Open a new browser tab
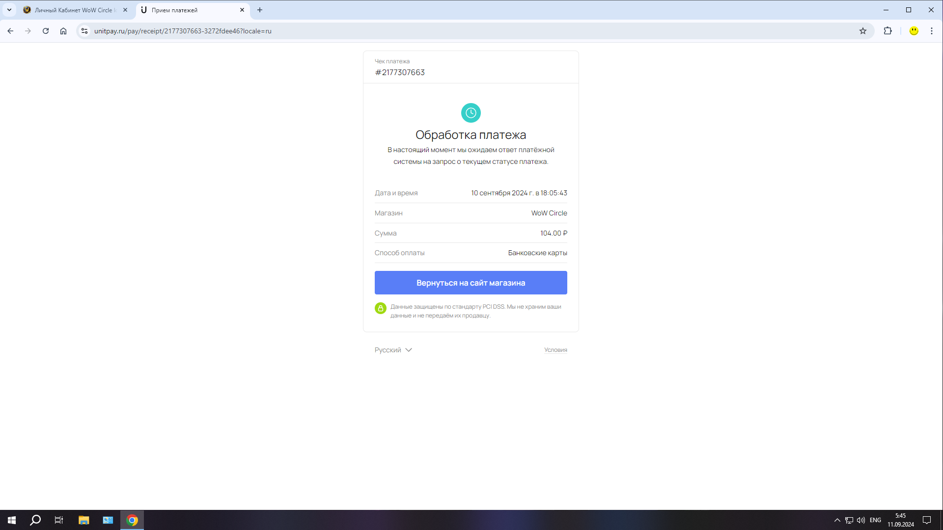Screen dimensions: 943x530 (260, 10)
